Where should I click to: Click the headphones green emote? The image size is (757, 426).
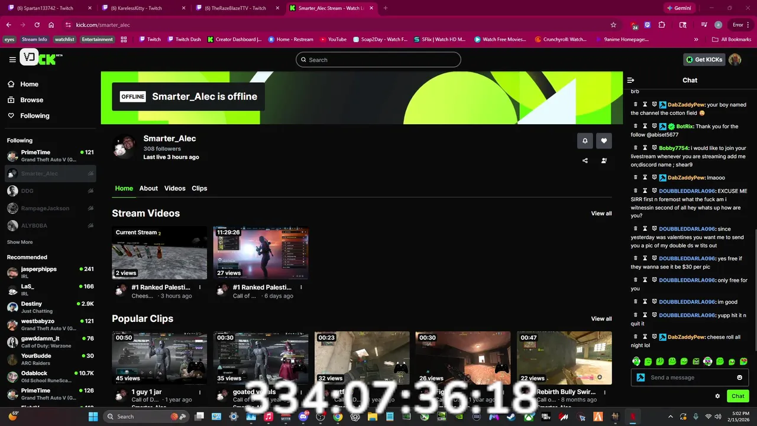pyautogui.click(x=636, y=361)
